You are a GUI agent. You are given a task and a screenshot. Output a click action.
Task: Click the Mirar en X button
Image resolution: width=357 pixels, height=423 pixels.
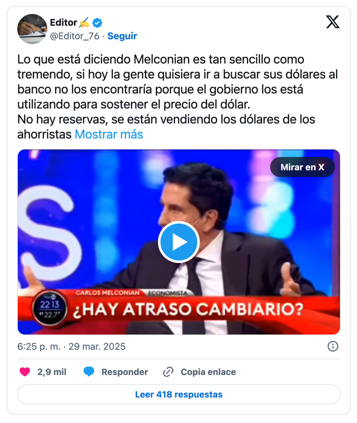point(302,167)
